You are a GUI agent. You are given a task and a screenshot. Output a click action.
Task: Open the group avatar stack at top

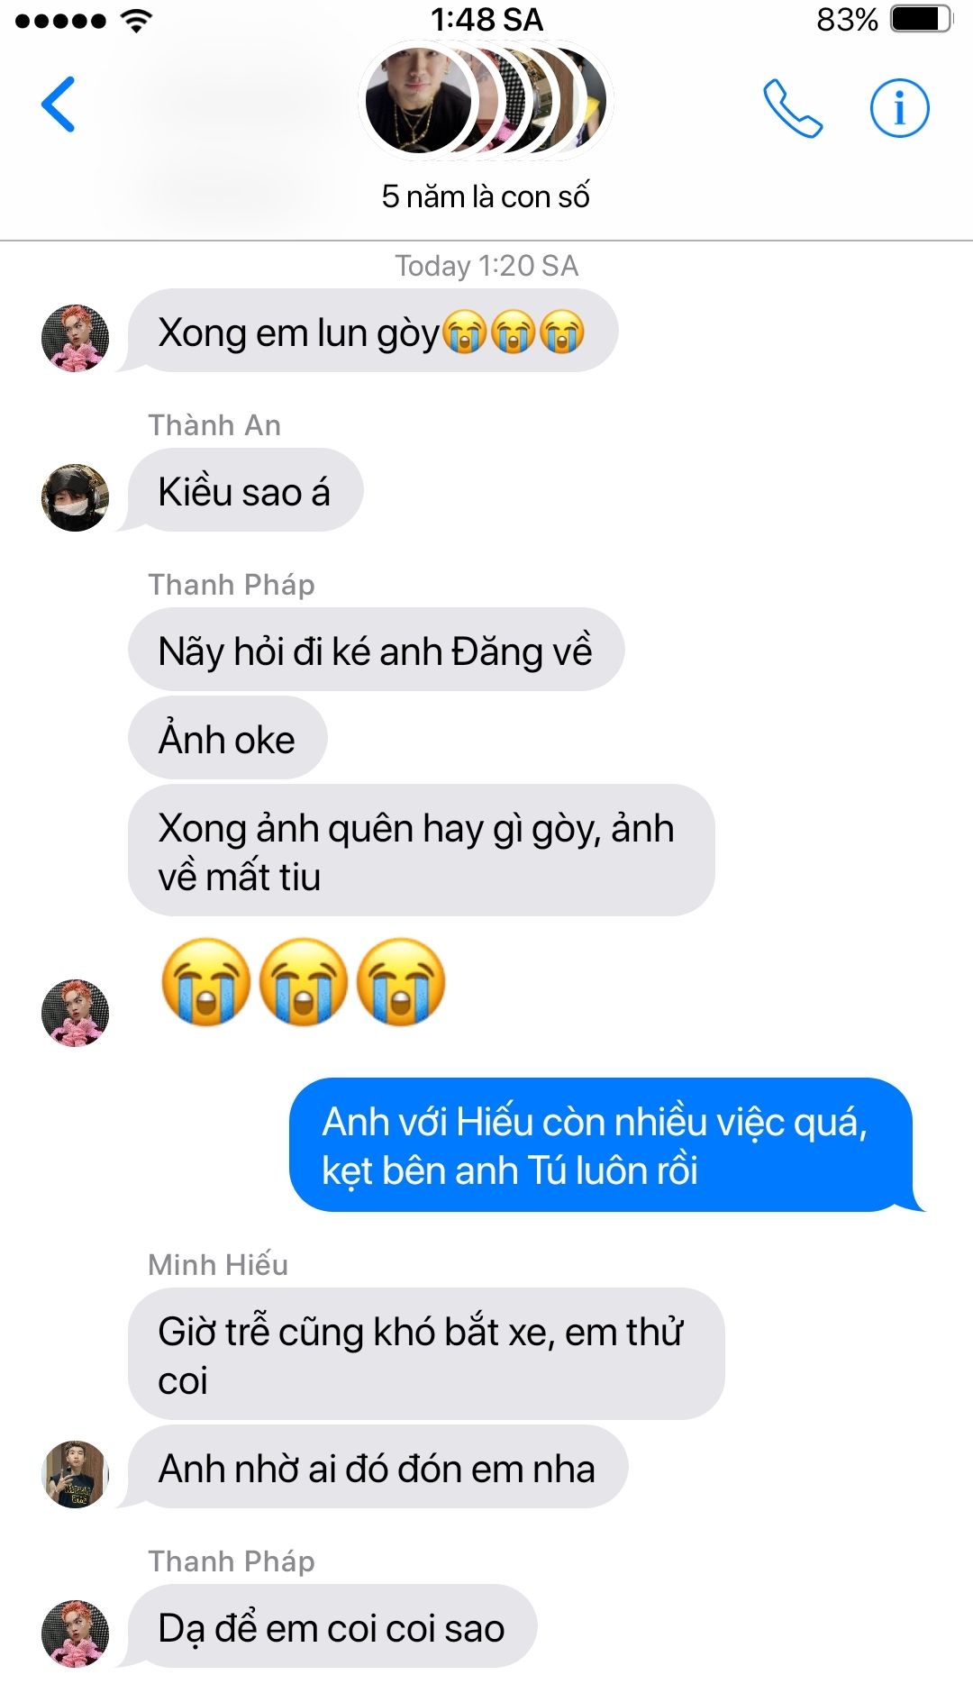[486, 100]
